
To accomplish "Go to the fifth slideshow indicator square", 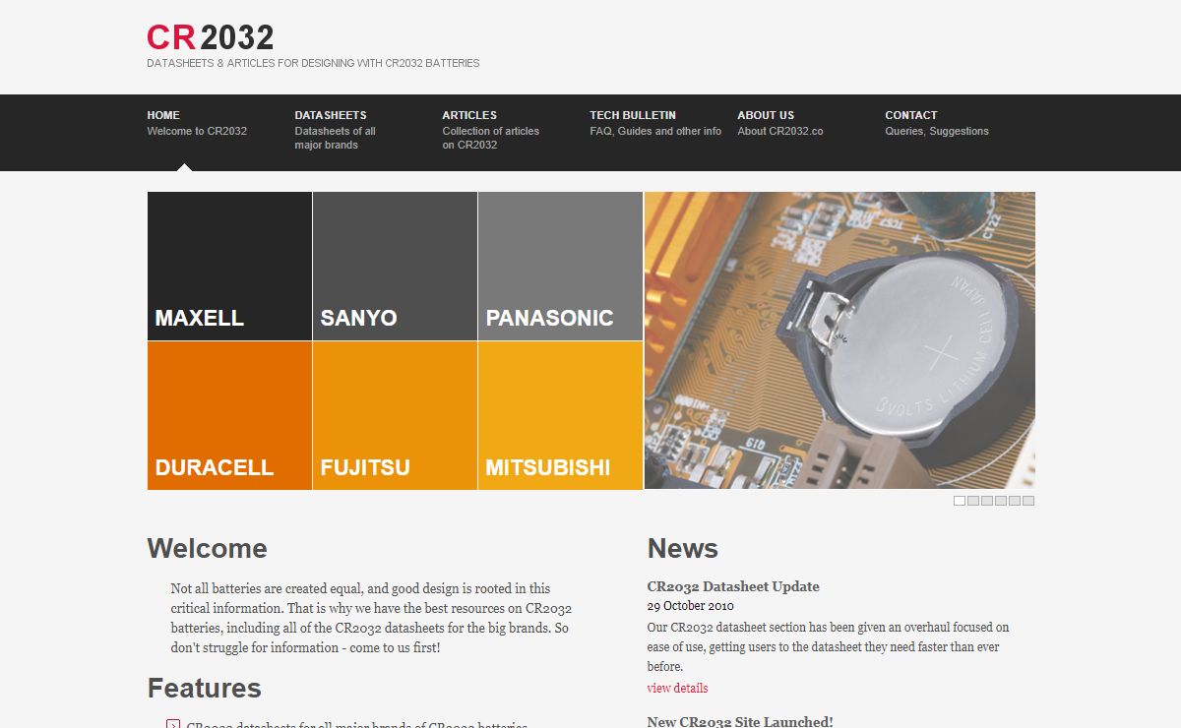I will [x=1015, y=501].
